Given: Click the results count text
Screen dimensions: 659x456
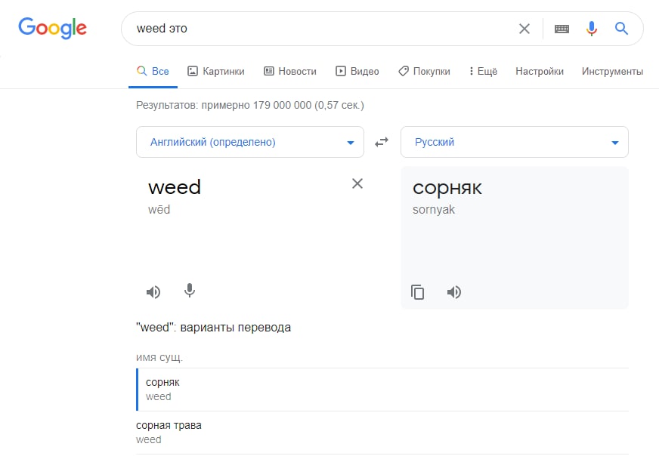Looking at the screenshot, I should [250, 105].
